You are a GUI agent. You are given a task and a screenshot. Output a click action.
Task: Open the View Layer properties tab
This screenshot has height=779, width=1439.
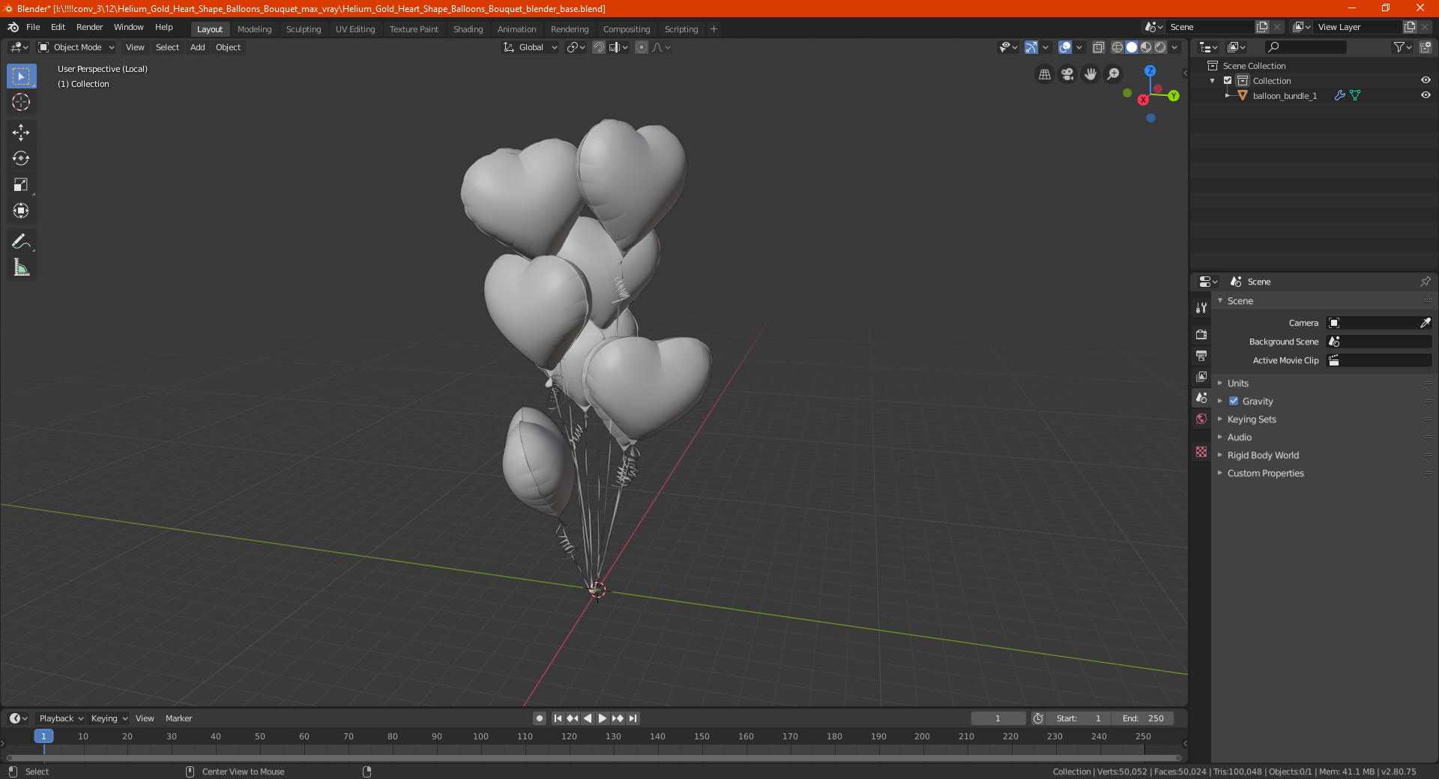[1201, 376]
